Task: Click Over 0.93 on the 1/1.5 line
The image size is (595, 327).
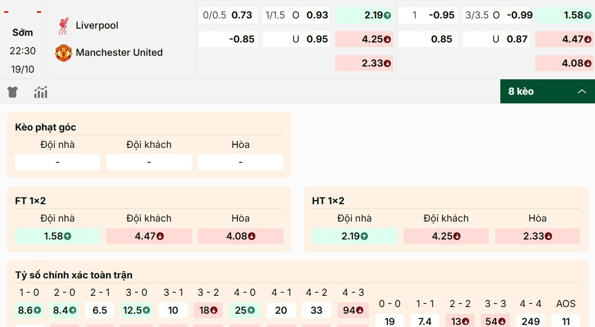Action: click(x=296, y=15)
